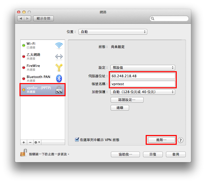Select the Wi-Fi network service

(43, 46)
